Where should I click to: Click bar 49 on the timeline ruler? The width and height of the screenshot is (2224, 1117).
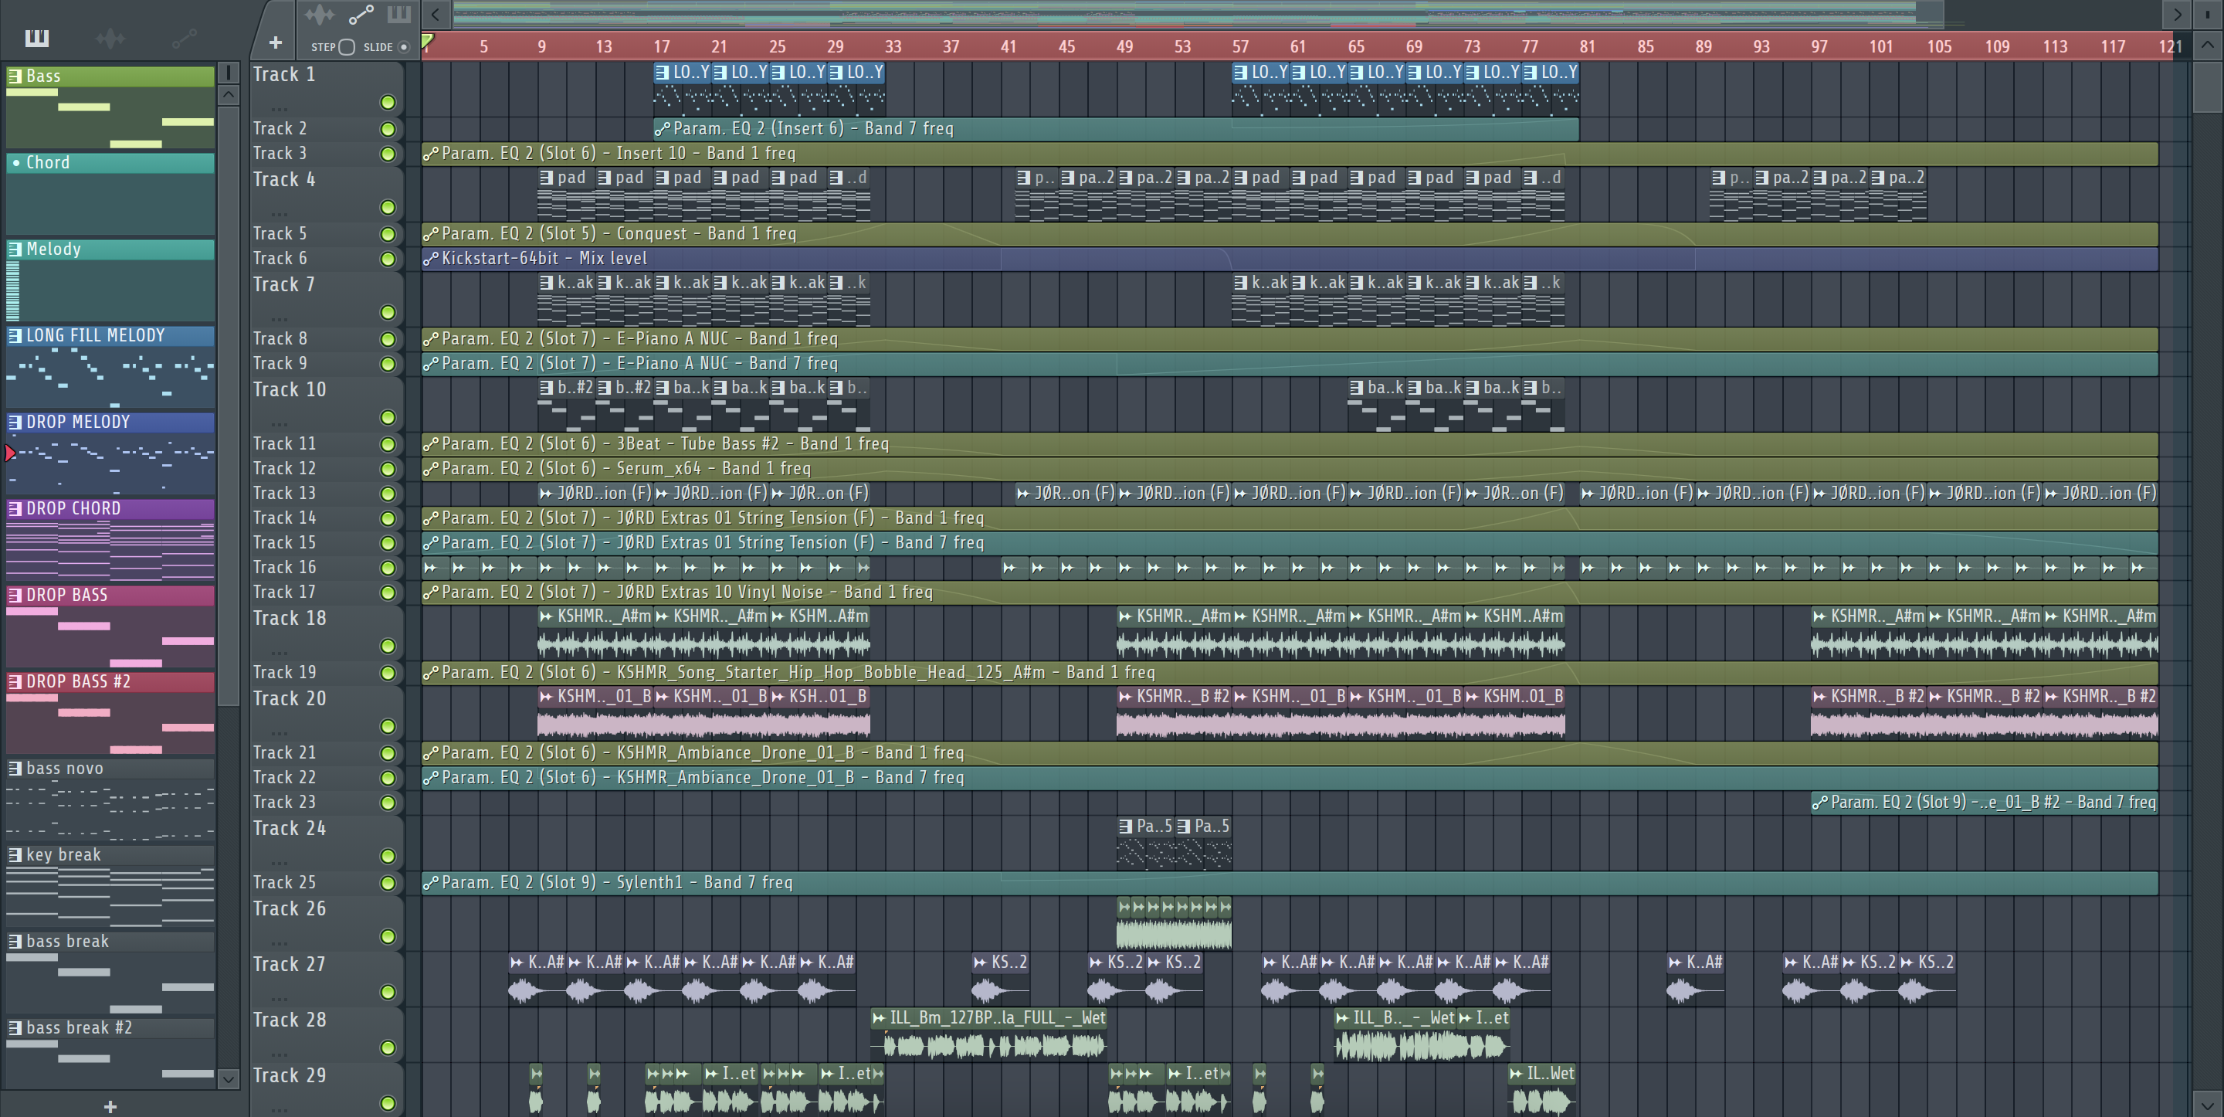(1124, 46)
